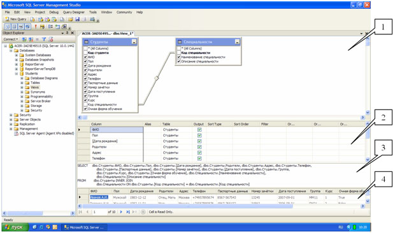Click the Filter funnel icon in Object Explorer
The image size is (395, 233).
(44, 39)
